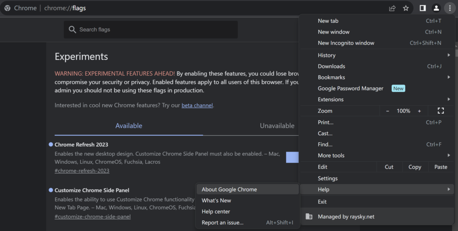Click the Managed by raysky.net building icon
The height and width of the screenshot is (231, 458).
pos(309,217)
